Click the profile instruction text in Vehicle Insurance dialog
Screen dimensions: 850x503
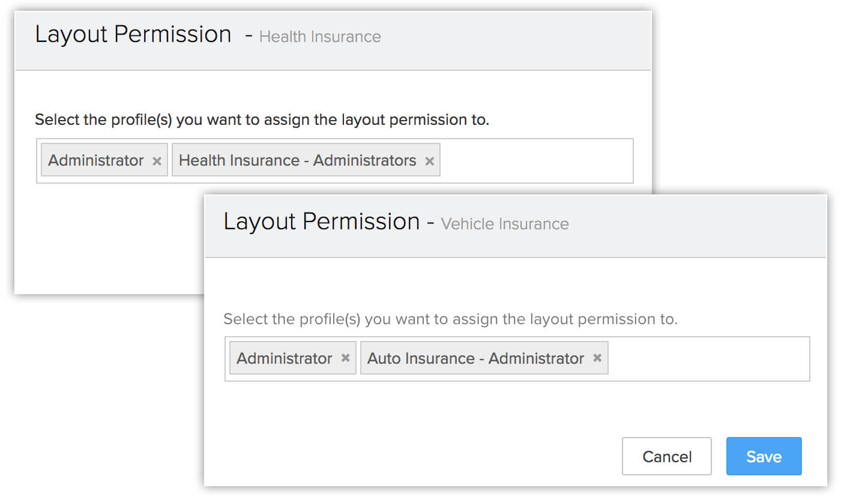click(450, 319)
